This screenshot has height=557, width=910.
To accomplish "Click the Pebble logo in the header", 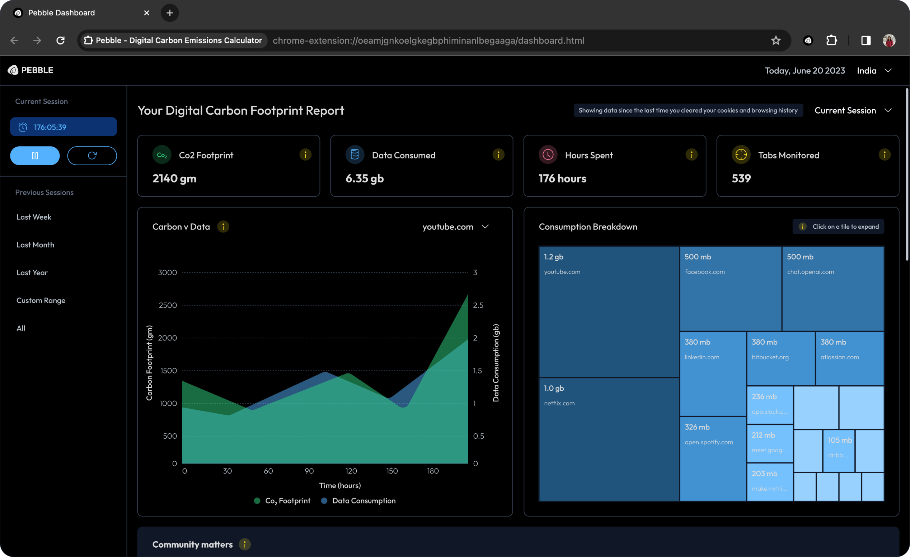I will [x=30, y=70].
